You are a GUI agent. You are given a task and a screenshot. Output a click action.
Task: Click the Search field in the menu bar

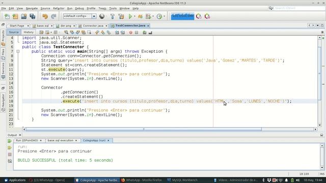(x=298, y=8)
